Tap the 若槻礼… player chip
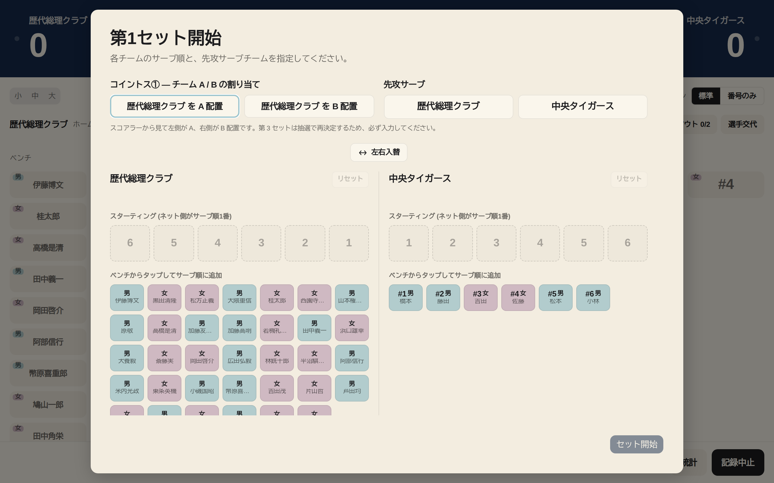Viewport: 774px width, 483px height. click(x=277, y=328)
